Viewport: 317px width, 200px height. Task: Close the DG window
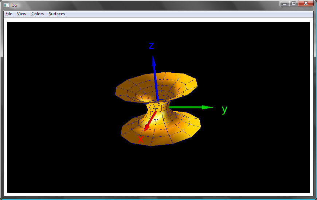point(306,3)
